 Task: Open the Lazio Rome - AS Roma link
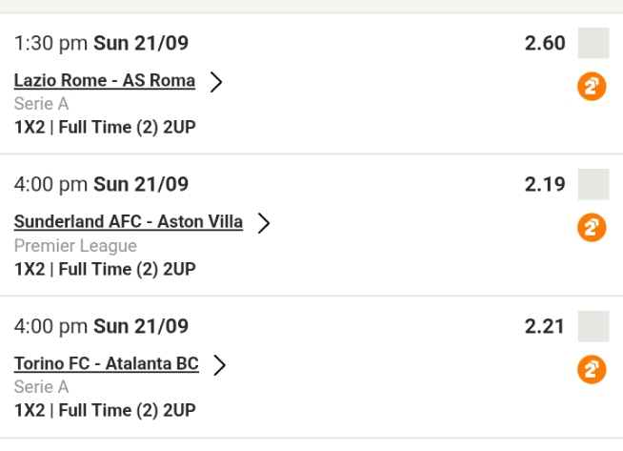105,81
